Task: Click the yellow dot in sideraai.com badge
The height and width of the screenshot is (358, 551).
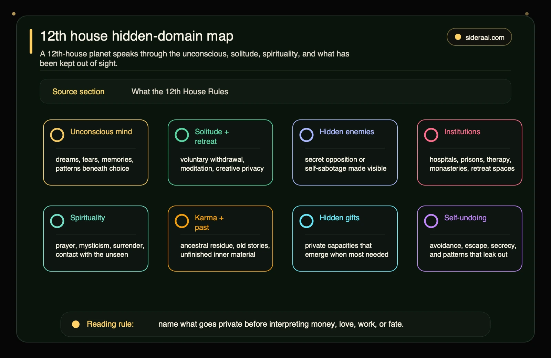Action: pyautogui.click(x=458, y=37)
